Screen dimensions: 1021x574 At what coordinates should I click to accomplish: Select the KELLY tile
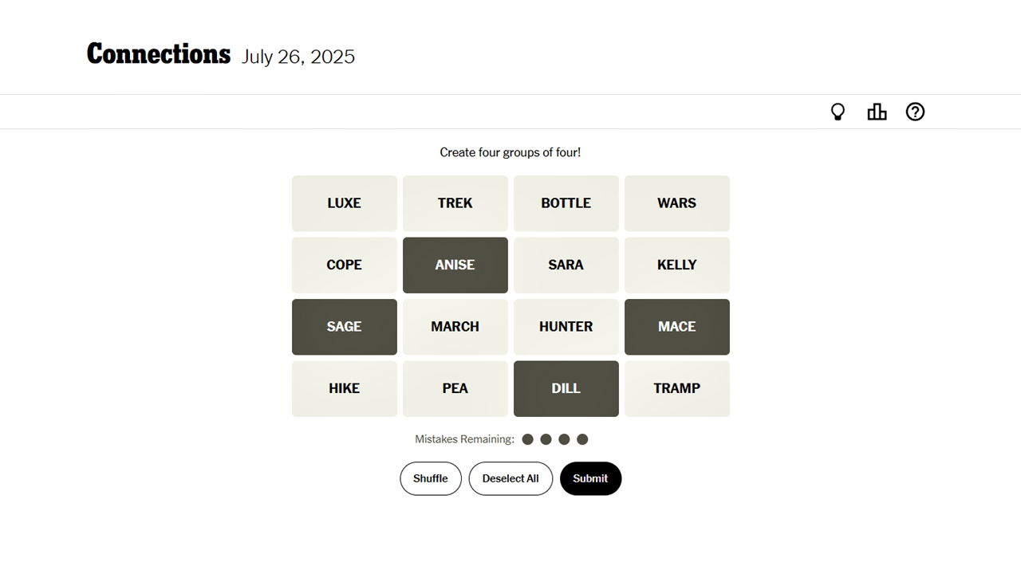click(676, 265)
